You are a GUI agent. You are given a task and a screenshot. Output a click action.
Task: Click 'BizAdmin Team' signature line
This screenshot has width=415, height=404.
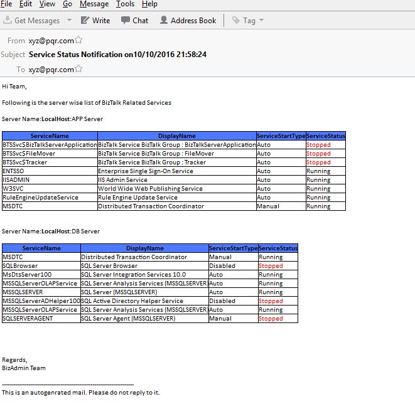click(x=24, y=368)
